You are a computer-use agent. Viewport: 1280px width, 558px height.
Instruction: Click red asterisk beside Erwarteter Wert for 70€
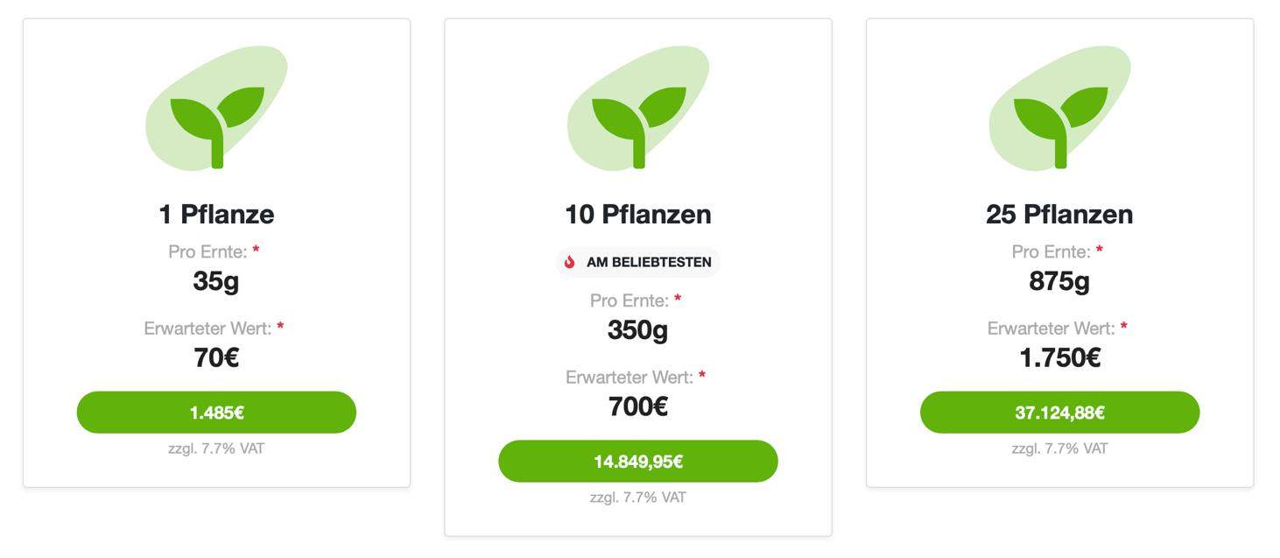(x=280, y=328)
